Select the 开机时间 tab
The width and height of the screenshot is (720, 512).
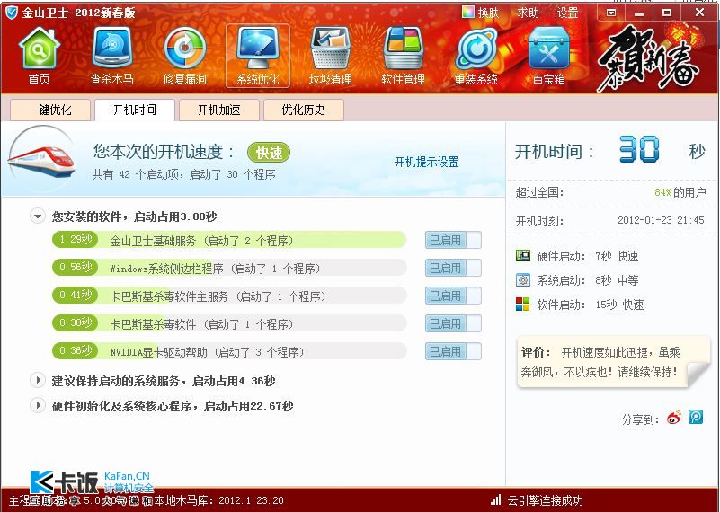click(135, 110)
